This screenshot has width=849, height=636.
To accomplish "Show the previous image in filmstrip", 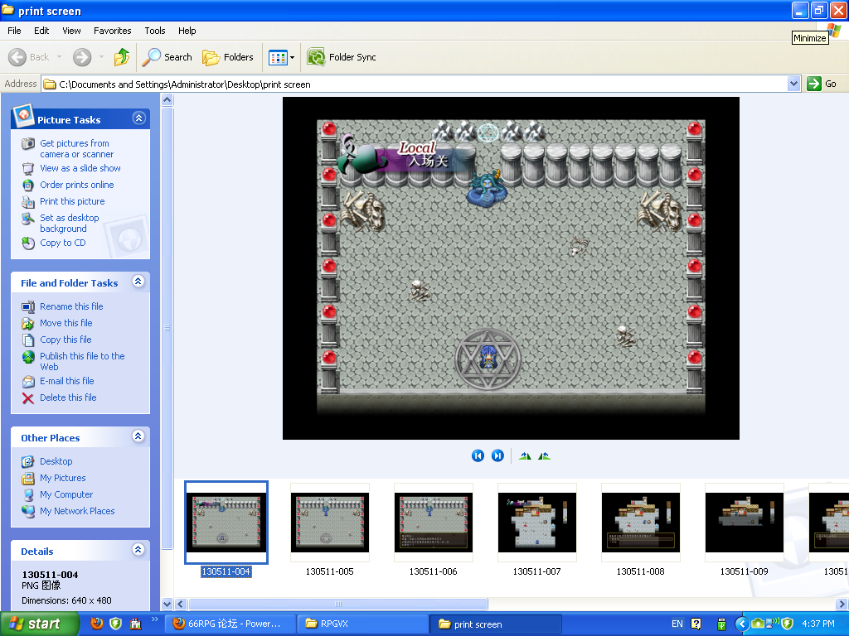I will point(478,456).
